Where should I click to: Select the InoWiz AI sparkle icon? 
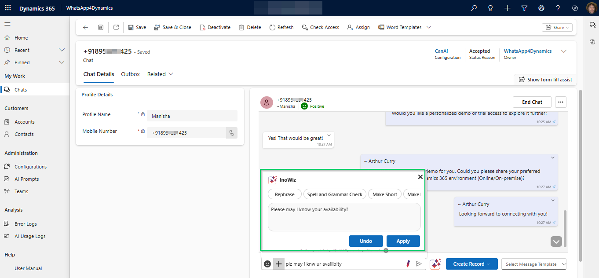click(435, 263)
